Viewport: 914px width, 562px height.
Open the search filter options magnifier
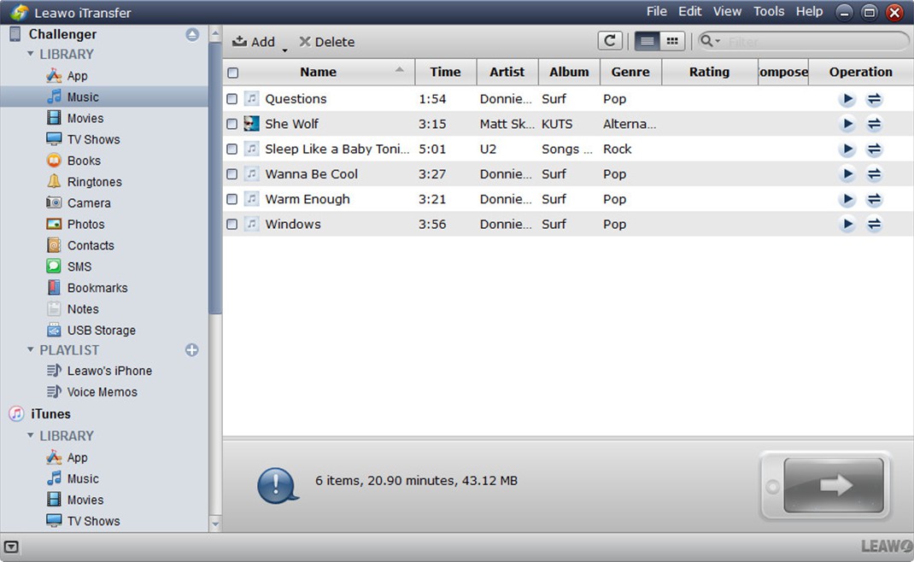coord(709,41)
